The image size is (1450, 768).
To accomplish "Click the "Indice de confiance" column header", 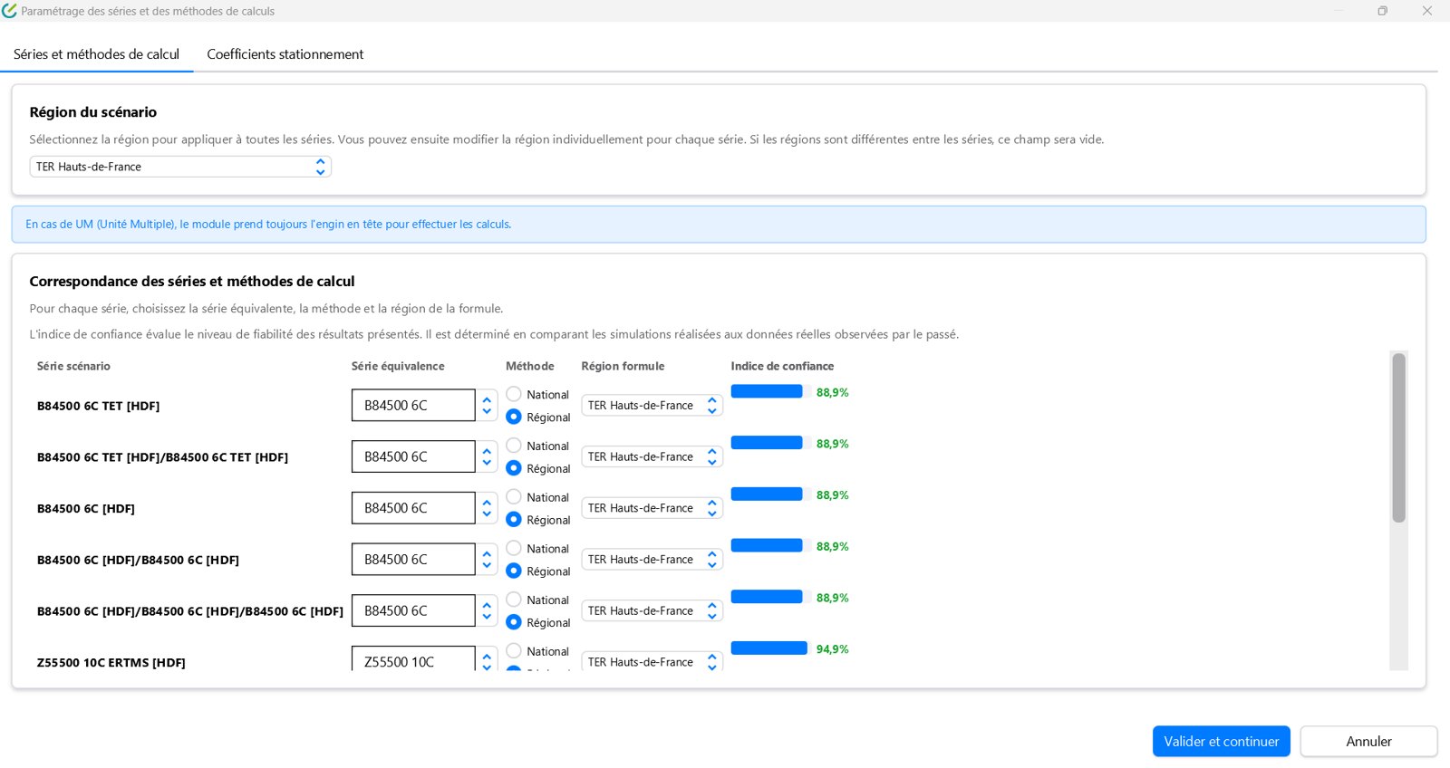I will 782,366.
